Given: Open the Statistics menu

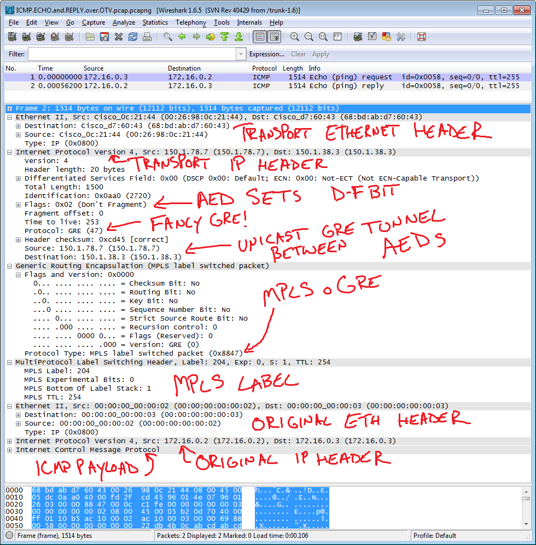Looking at the screenshot, I should coord(155,22).
